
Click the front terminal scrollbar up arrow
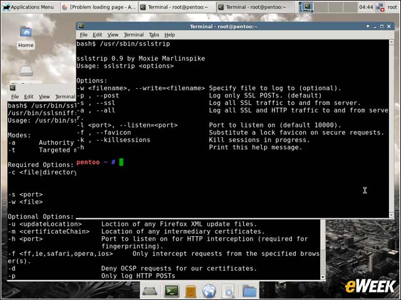392,42
